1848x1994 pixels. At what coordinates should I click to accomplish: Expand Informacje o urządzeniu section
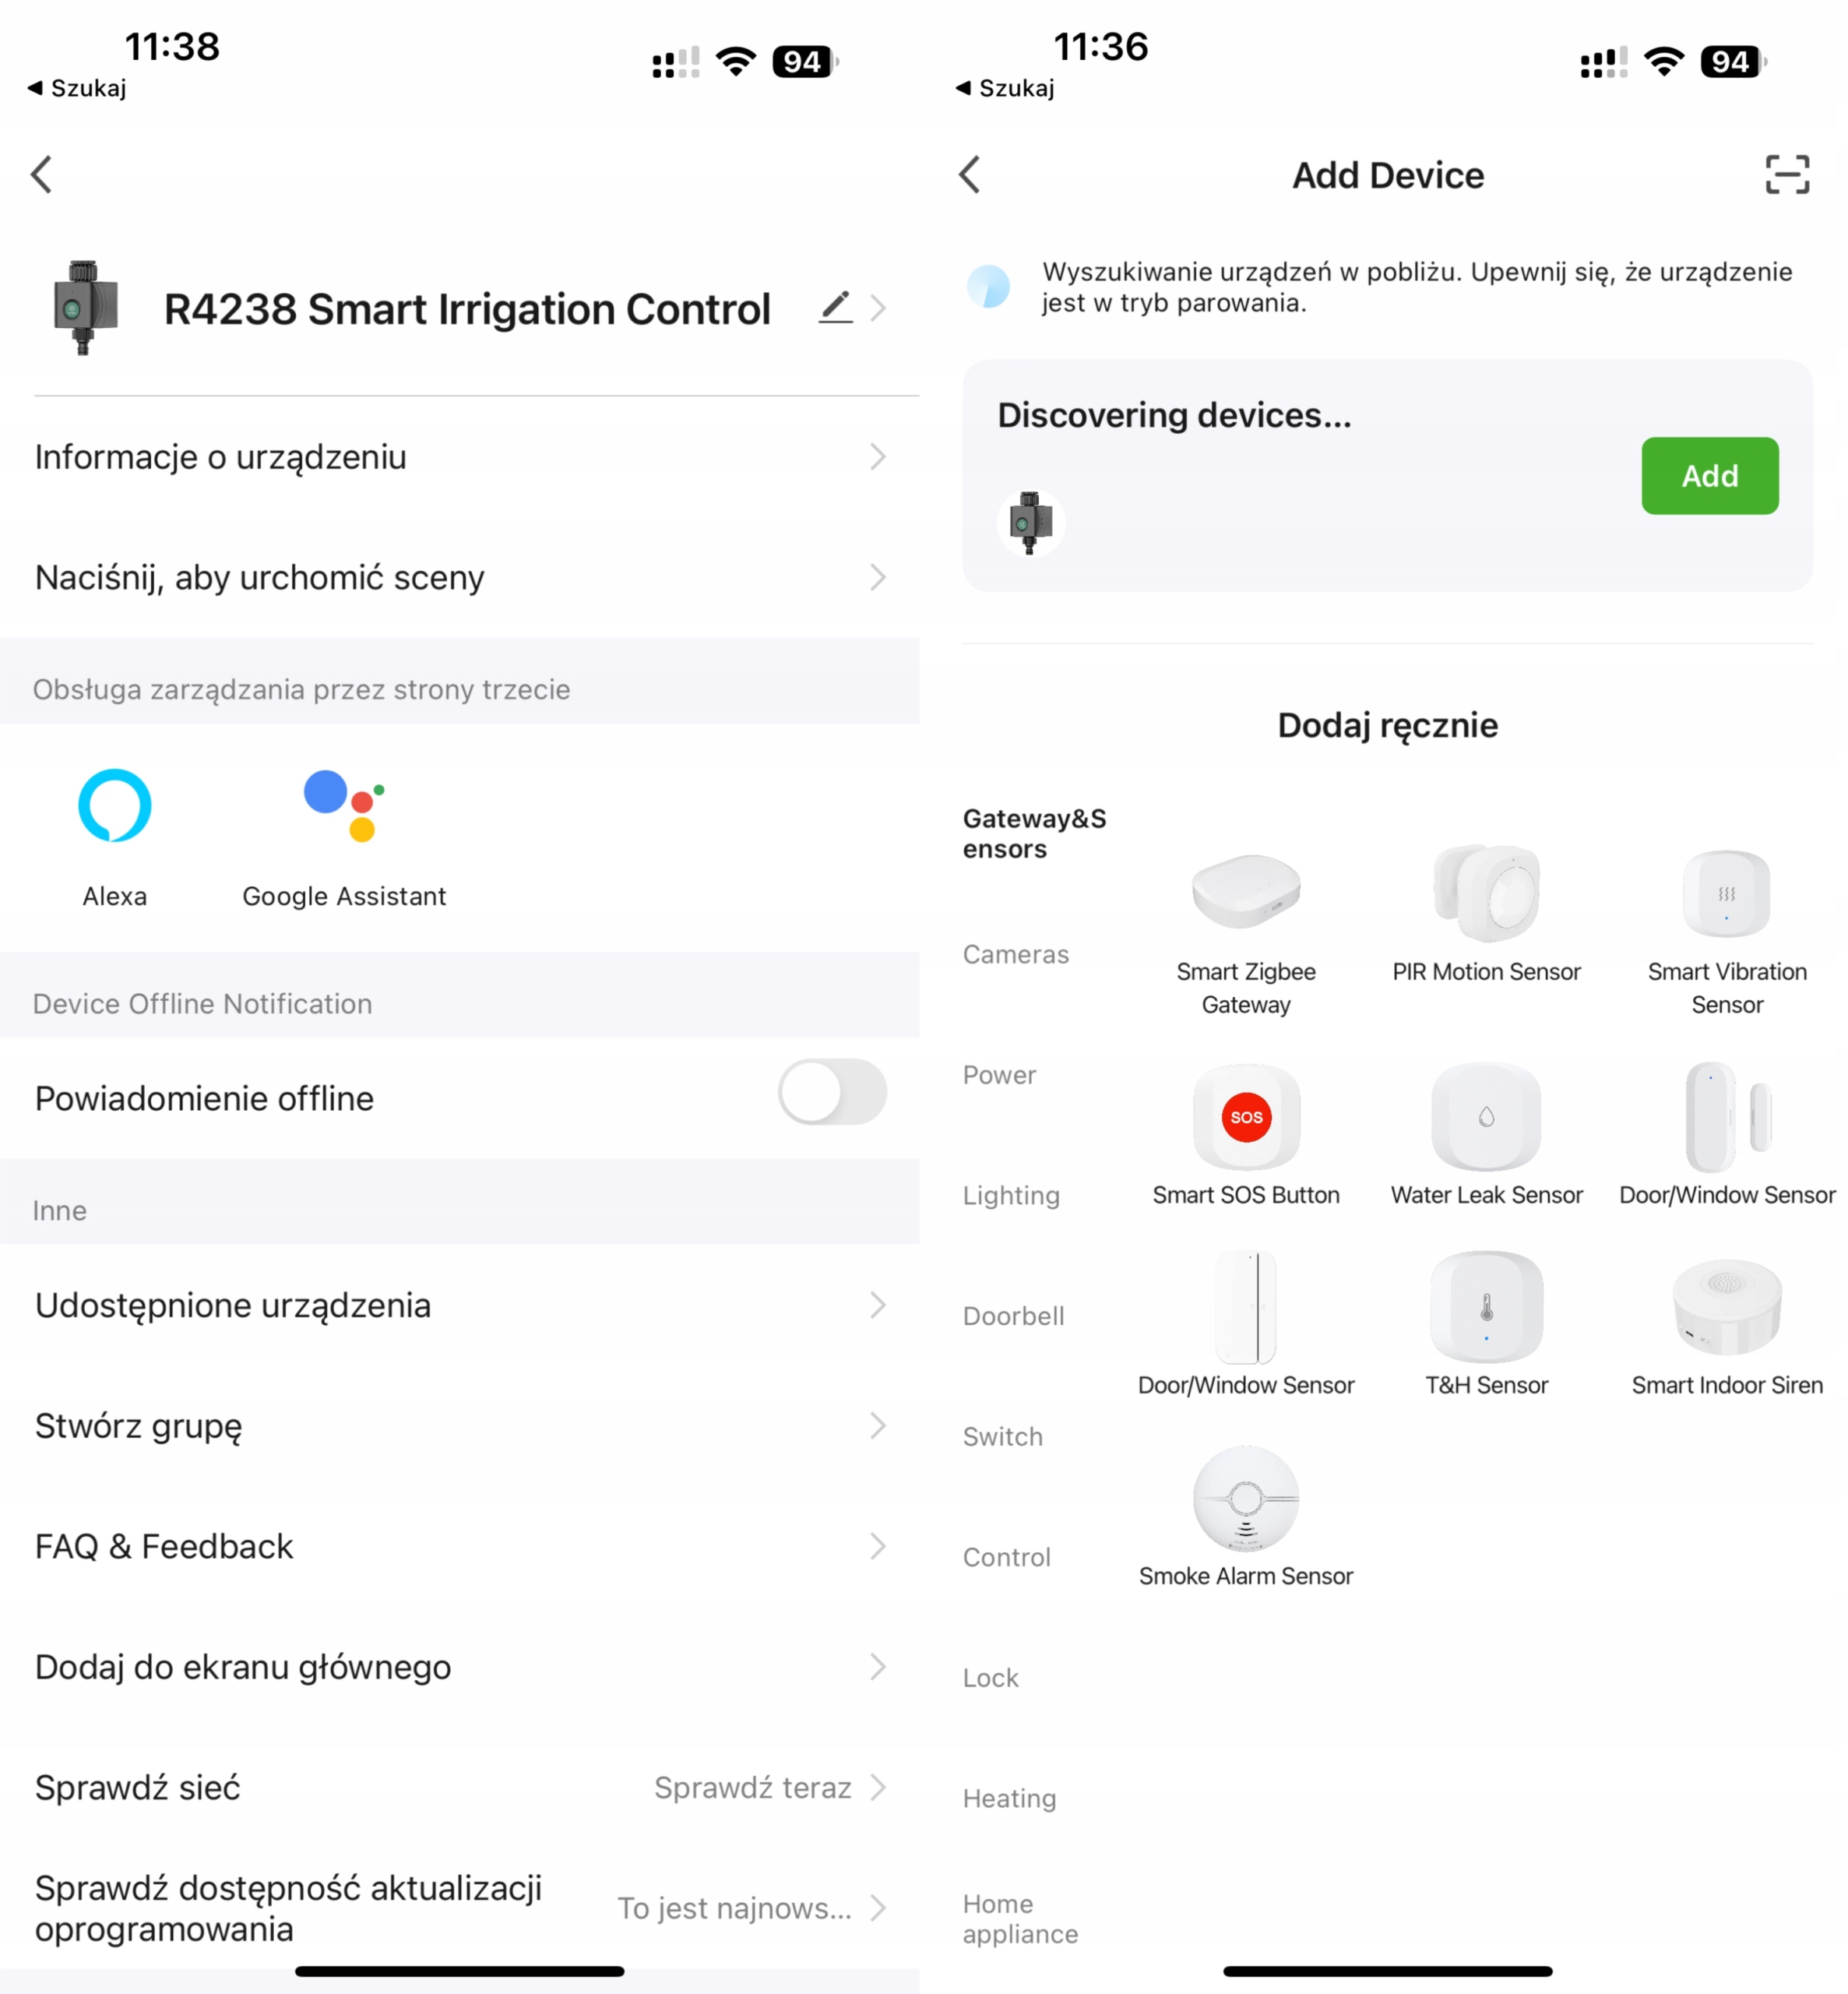tap(460, 456)
